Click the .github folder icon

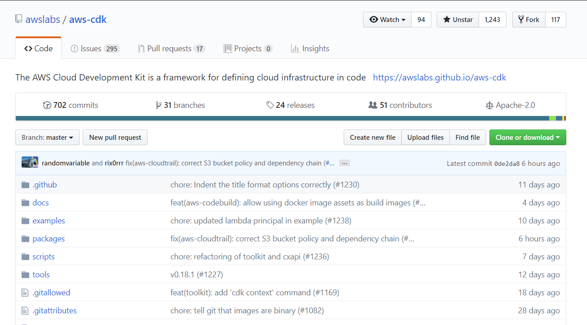(x=25, y=185)
